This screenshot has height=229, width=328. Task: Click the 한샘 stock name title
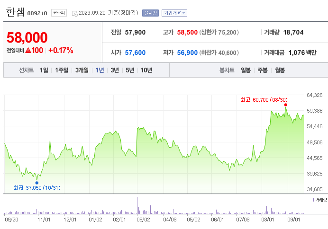(x=16, y=12)
